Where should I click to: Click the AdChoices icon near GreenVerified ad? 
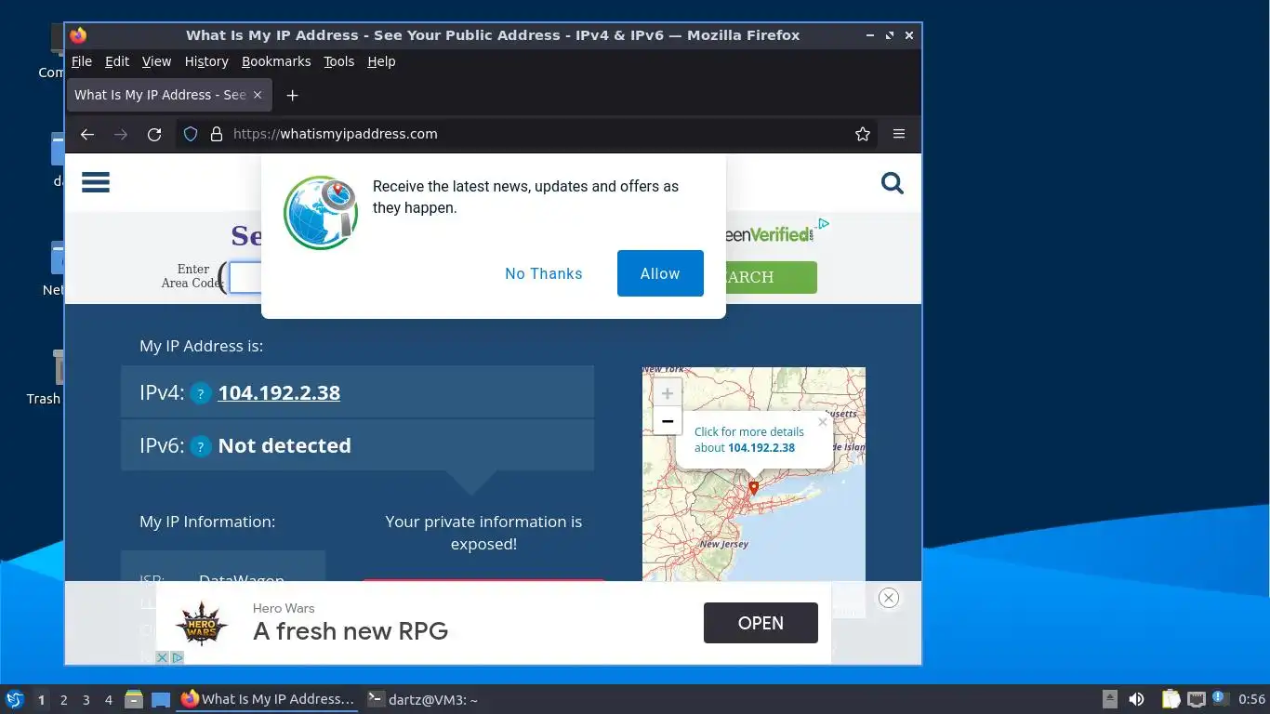[x=823, y=224]
